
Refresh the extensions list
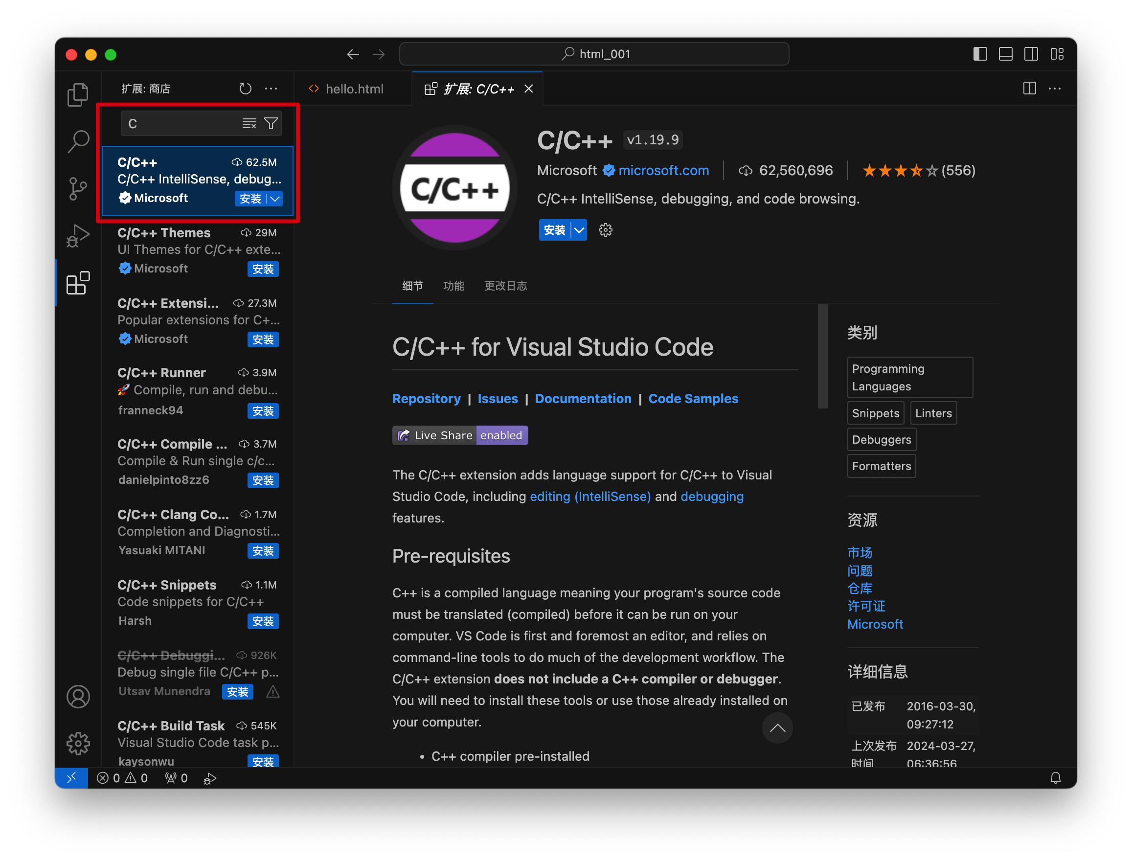tap(246, 88)
